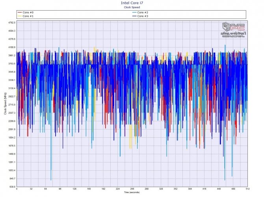
Task: Click the 352 tick on time axis
Action: [x=175, y=189]
